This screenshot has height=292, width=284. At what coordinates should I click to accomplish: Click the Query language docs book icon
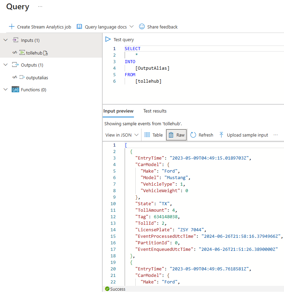(79, 27)
